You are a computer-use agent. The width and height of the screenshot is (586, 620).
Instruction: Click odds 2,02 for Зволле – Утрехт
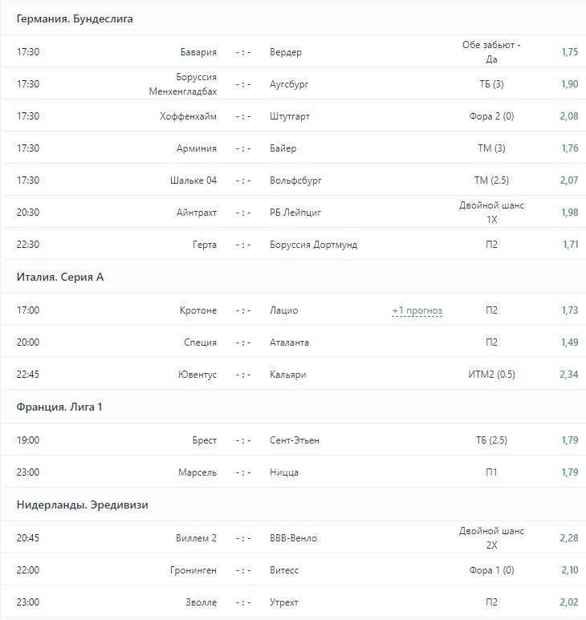[569, 602]
